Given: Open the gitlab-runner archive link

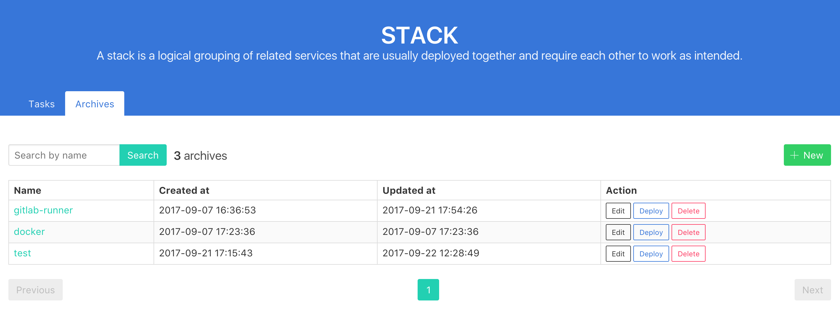Looking at the screenshot, I should pyautogui.click(x=43, y=210).
